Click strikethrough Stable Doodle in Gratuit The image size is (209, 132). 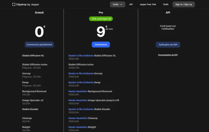click(x=30, y=109)
